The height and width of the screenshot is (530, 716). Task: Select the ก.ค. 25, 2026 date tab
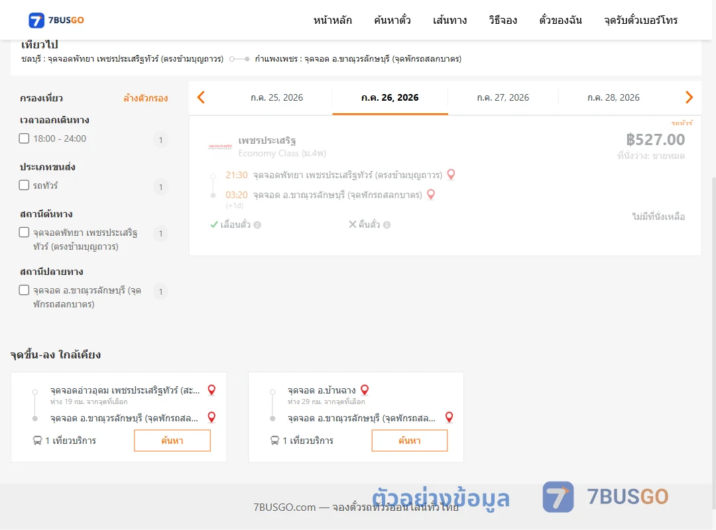(x=276, y=97)
